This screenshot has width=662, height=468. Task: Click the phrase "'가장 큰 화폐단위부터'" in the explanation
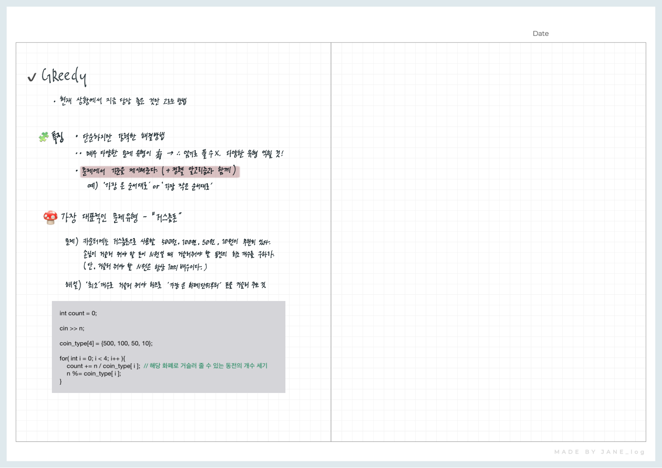point(195,285)
